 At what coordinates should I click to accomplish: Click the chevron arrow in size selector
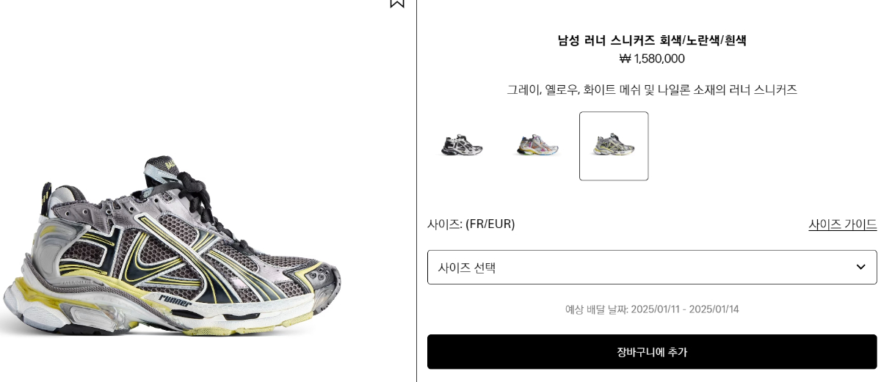pyautogui.click(x=860, y=267)
